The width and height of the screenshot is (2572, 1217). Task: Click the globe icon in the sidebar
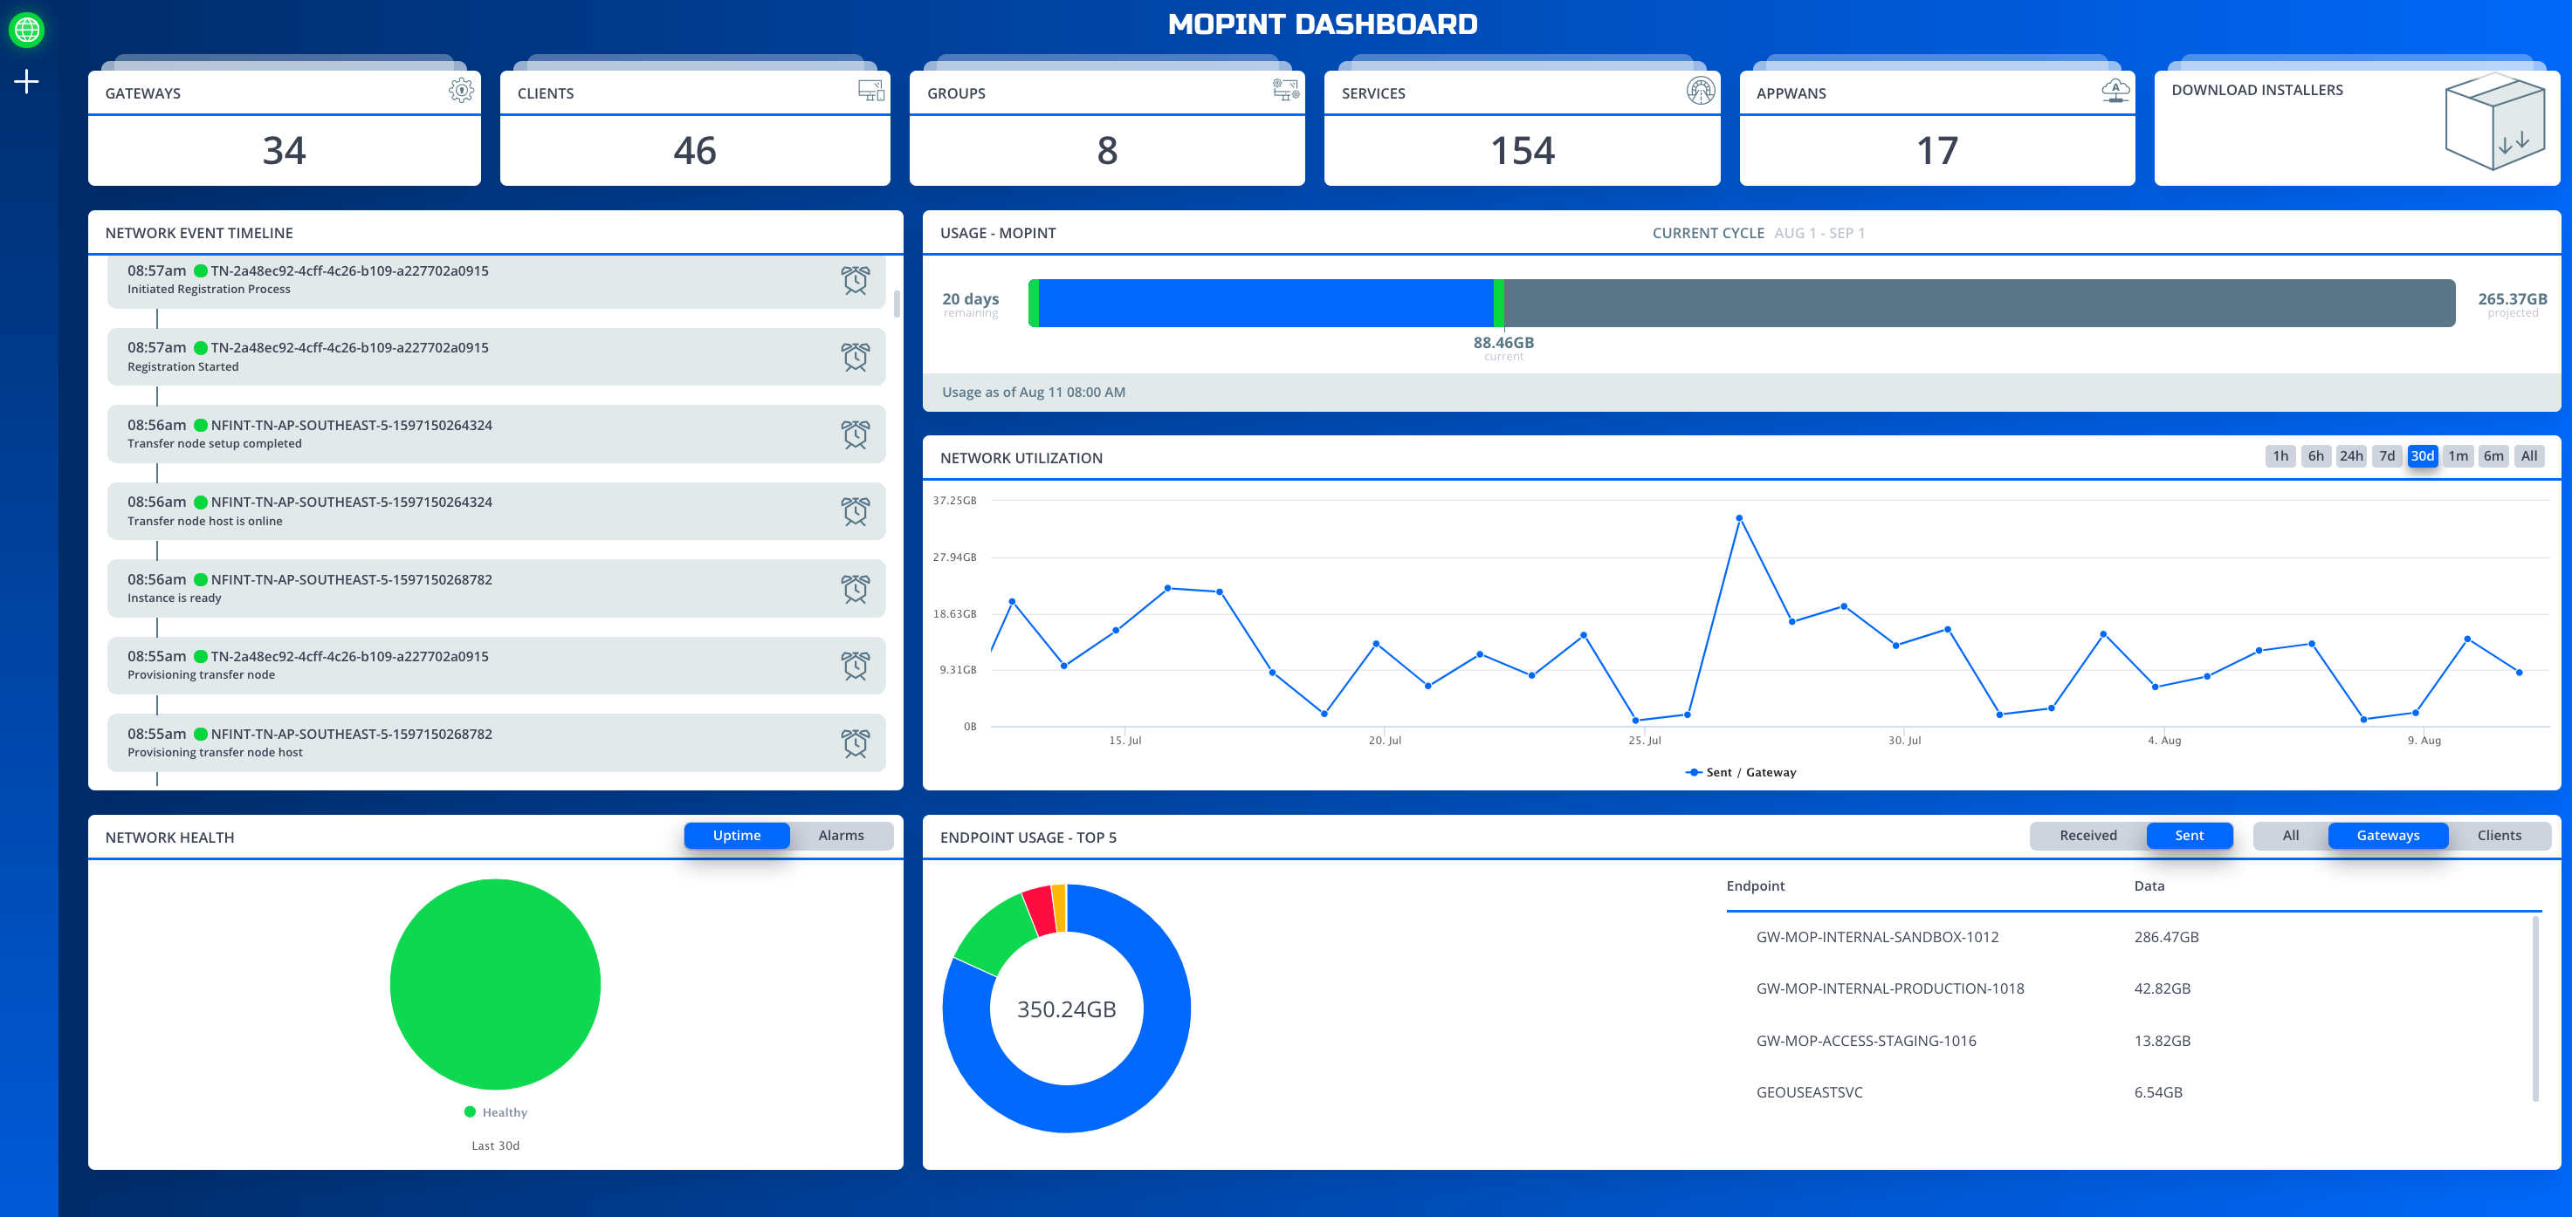(x=27, y=29)
